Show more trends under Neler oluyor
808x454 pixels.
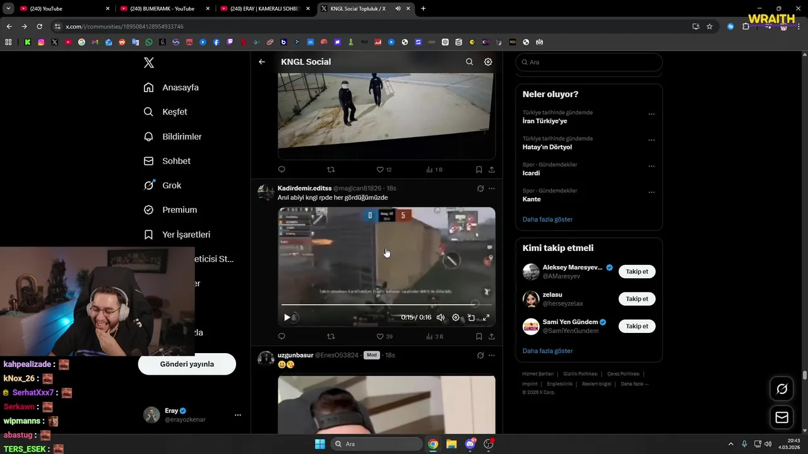point(547,219)
